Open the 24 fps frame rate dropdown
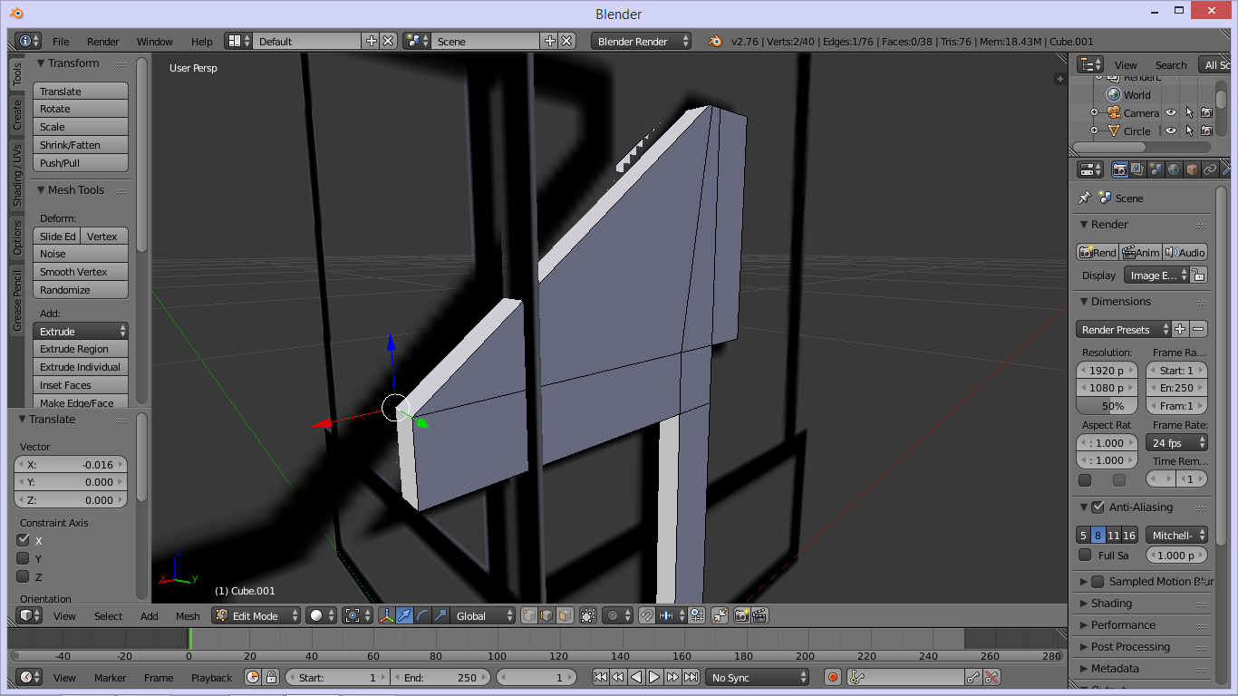 pos(1177,443)
